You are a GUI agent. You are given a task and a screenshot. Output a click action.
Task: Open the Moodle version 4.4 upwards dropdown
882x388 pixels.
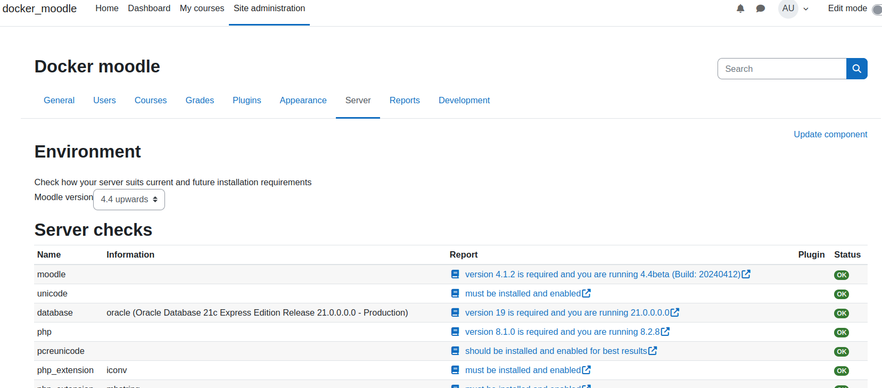pos(129,200)
